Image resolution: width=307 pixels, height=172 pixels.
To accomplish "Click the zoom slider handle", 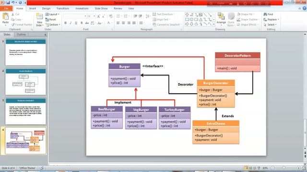I will (284, 168).
